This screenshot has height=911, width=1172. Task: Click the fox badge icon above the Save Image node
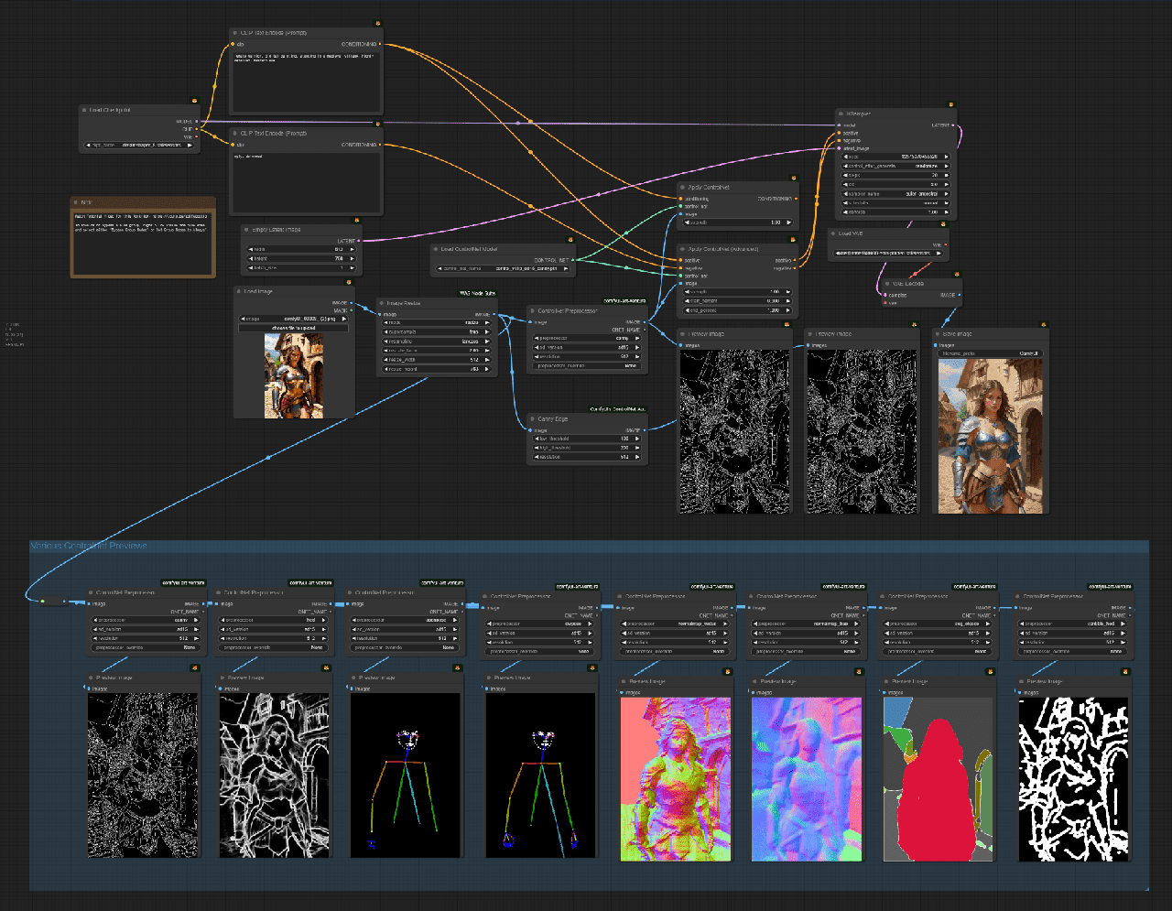point(1042,323)
